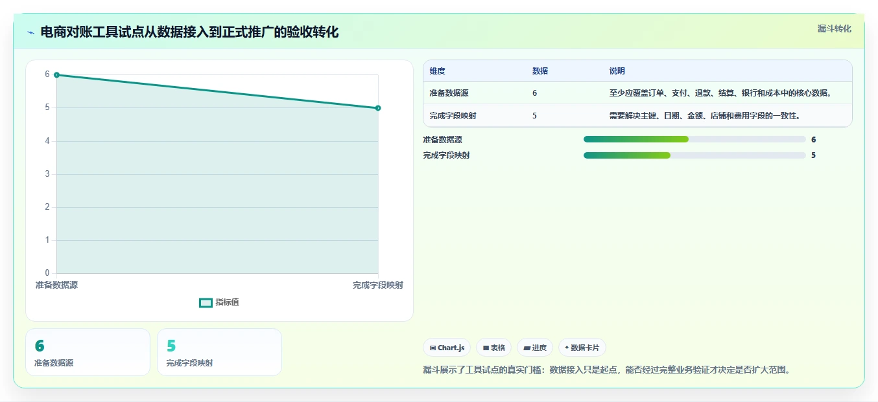Click the 数据卡片 tag
Viewport: 878px width, 402px height.
(582, 348)
